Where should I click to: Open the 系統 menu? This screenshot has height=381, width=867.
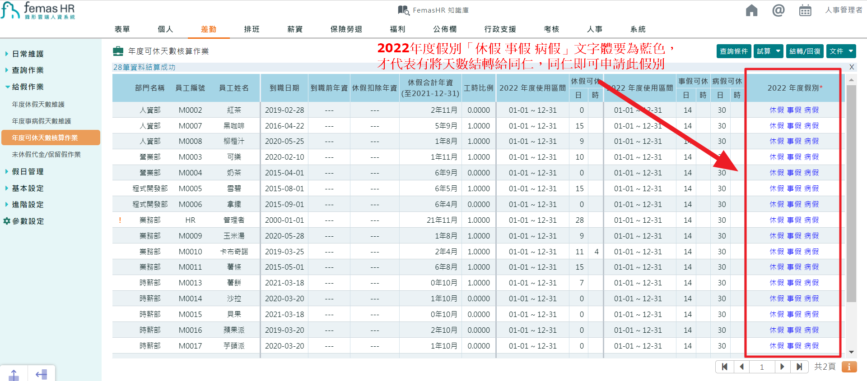pos(638,29)
